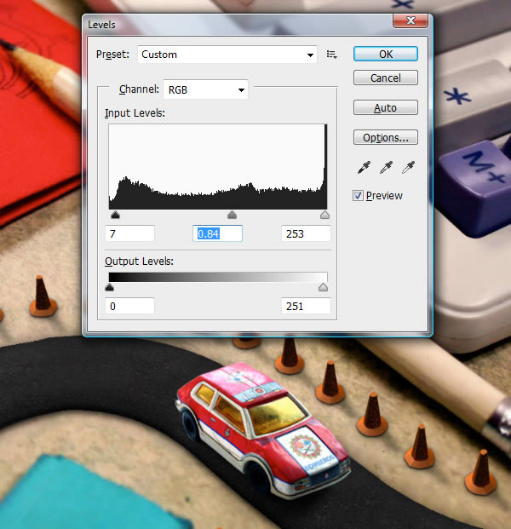Toggle the Preview checkbox
This screenshot has height=529, width=511.
[x=358, y=196]
